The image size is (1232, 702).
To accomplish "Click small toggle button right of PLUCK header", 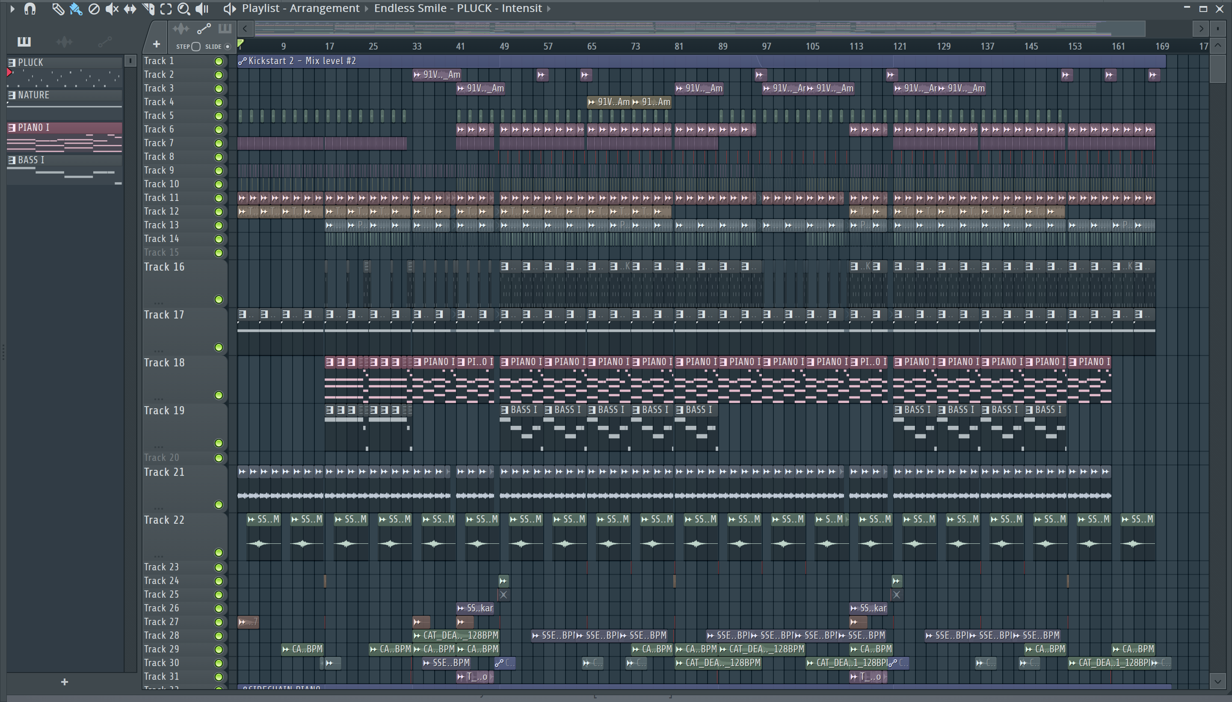I will [130, 61].
